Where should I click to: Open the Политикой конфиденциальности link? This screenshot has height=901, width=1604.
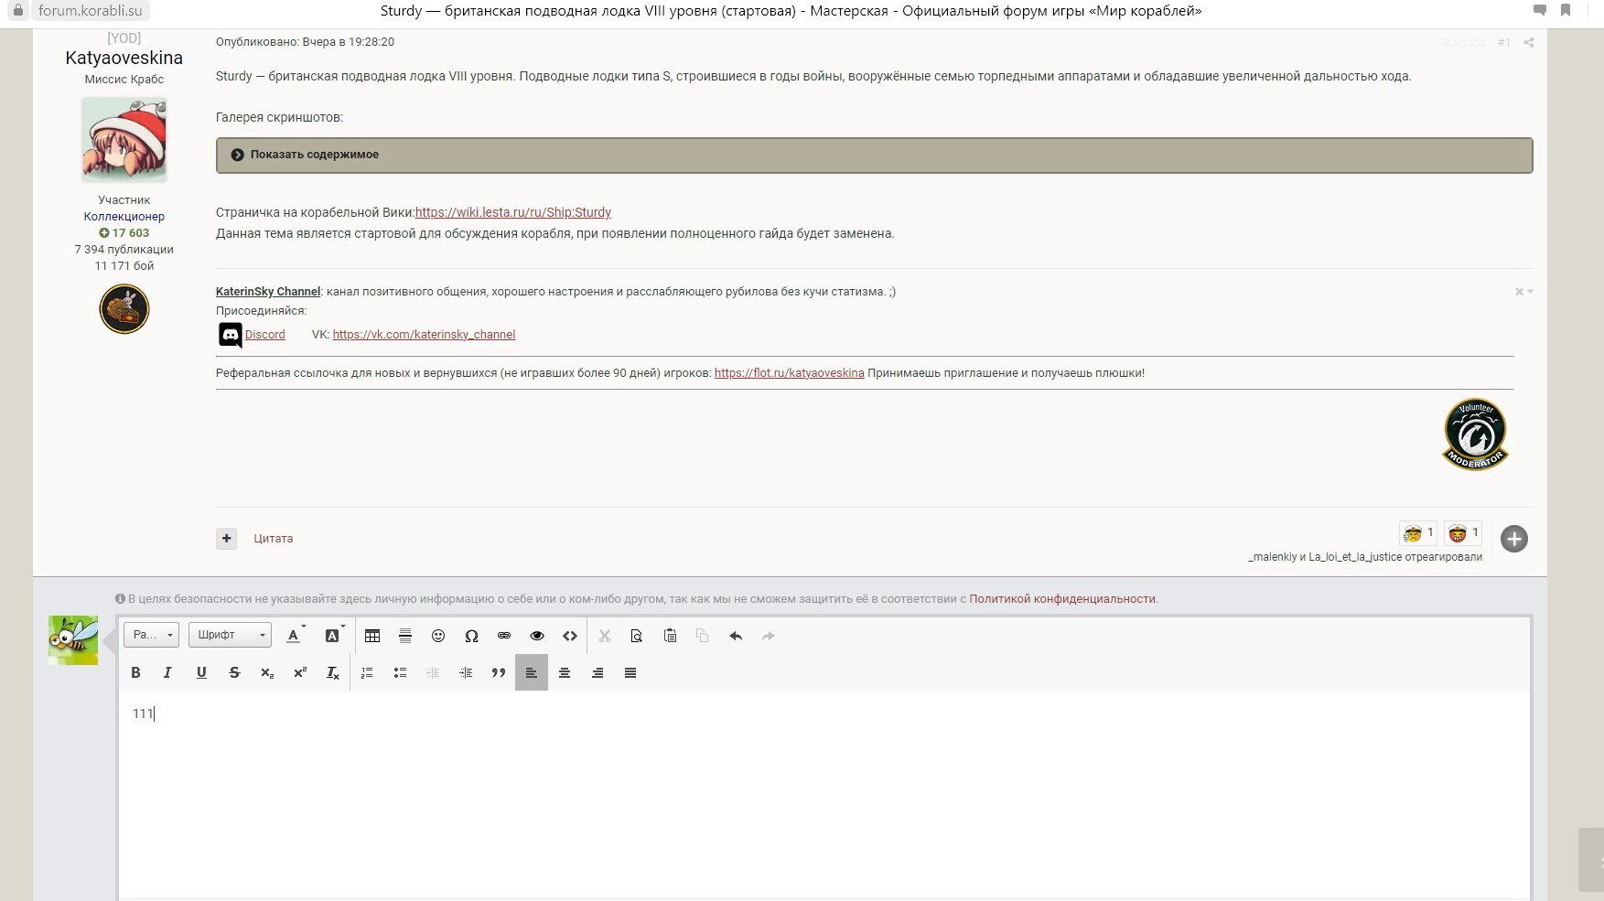coord(1062,599)
